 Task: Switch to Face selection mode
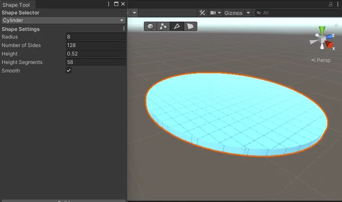(x=190, y=26)
